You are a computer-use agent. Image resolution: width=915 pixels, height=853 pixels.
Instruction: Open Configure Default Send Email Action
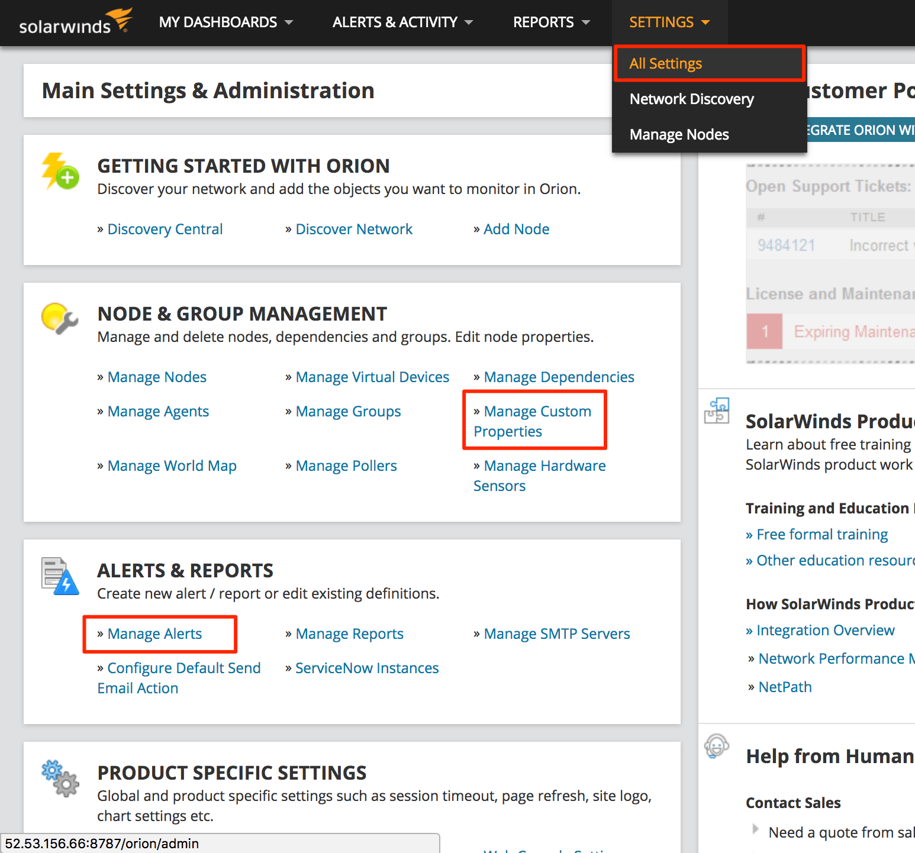point(179,678)
